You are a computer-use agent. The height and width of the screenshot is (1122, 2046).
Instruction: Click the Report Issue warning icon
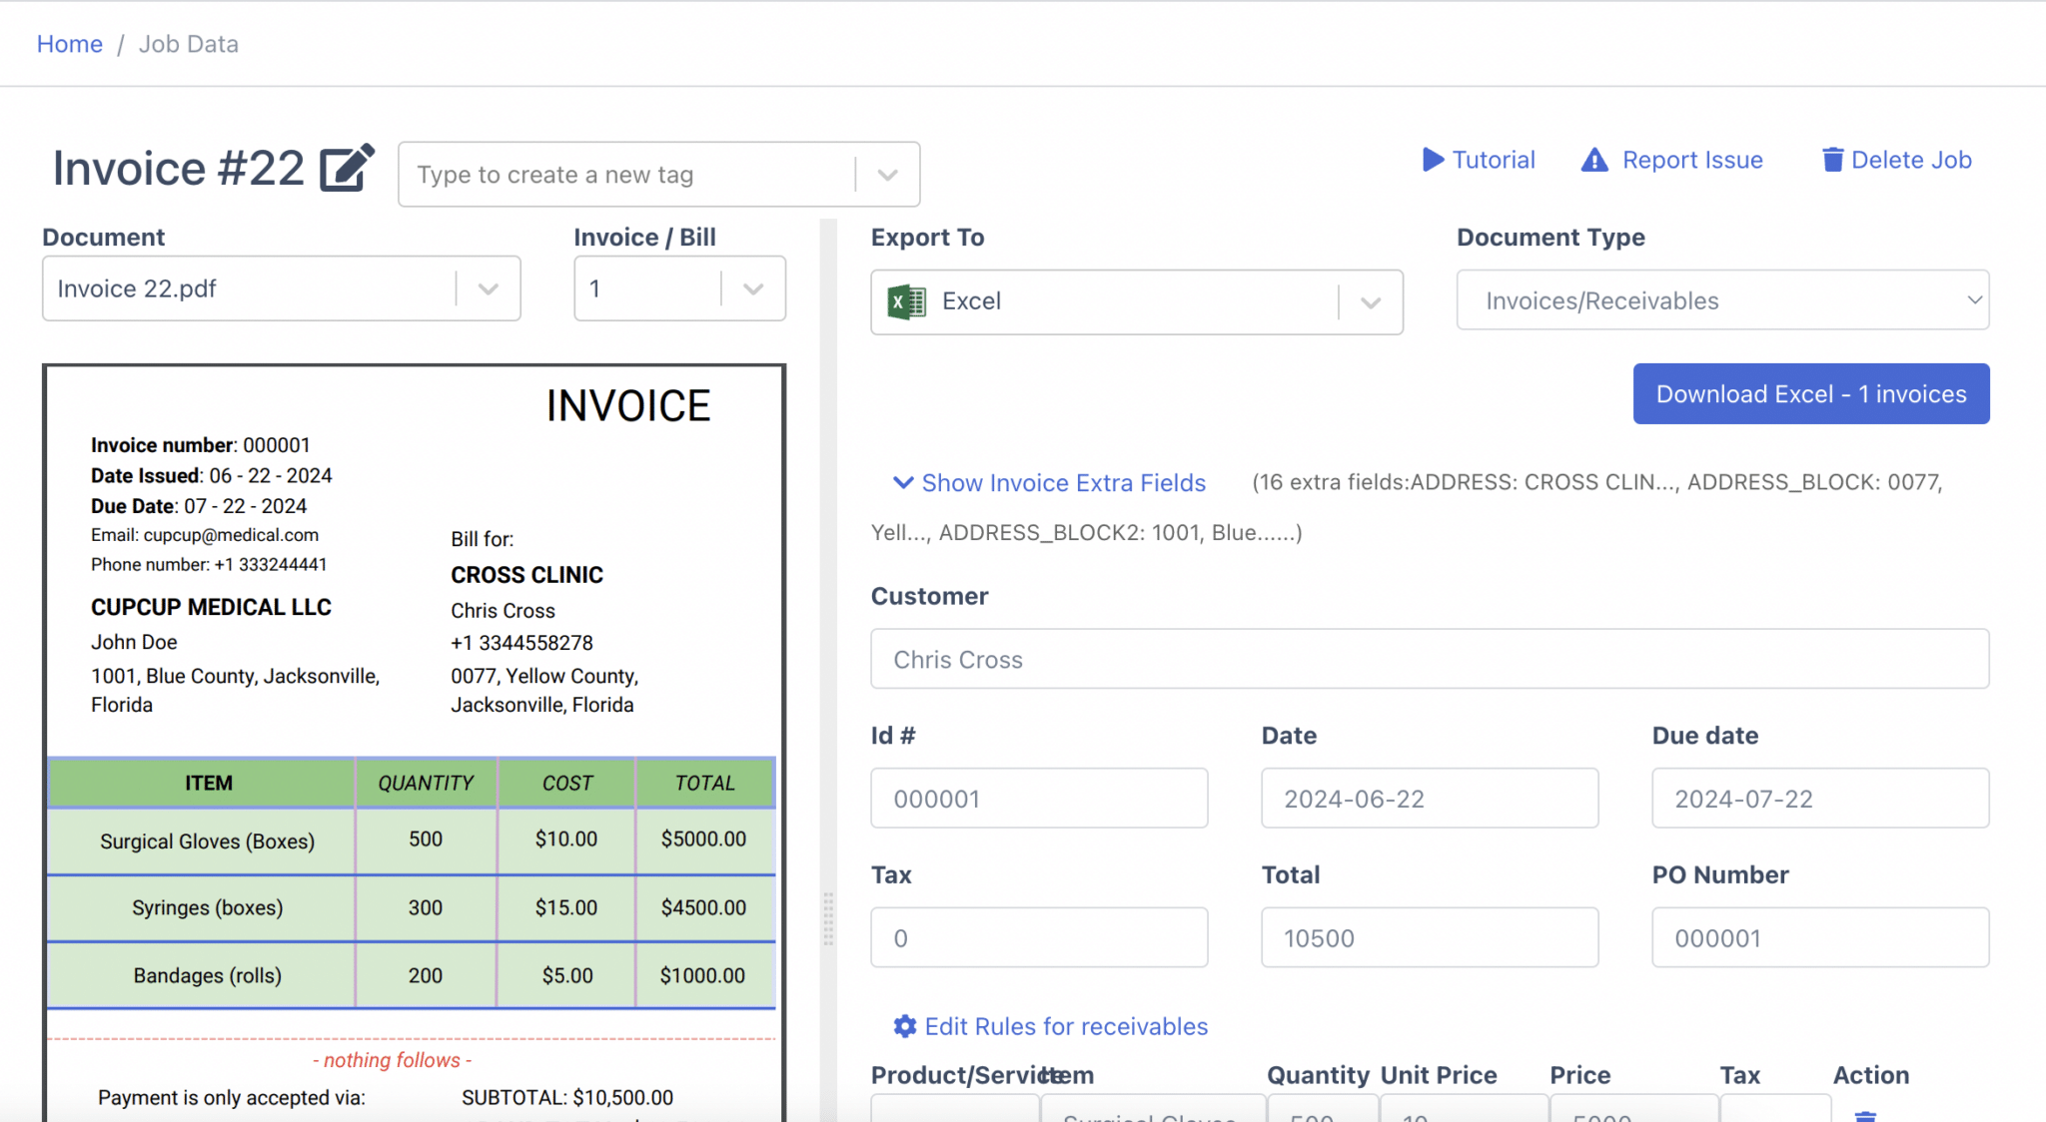[x=1594, y=160]
